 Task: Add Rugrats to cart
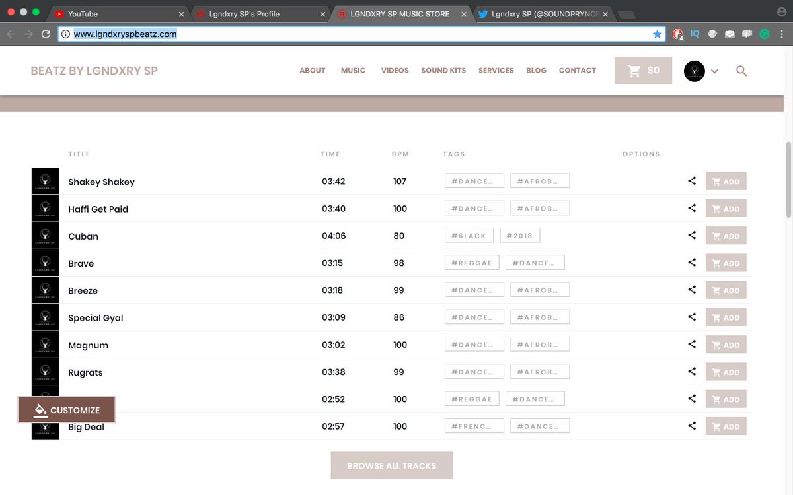point(726,372)
